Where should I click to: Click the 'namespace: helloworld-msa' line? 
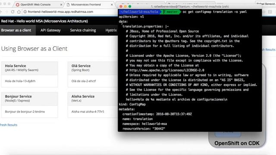coord(144,124)
